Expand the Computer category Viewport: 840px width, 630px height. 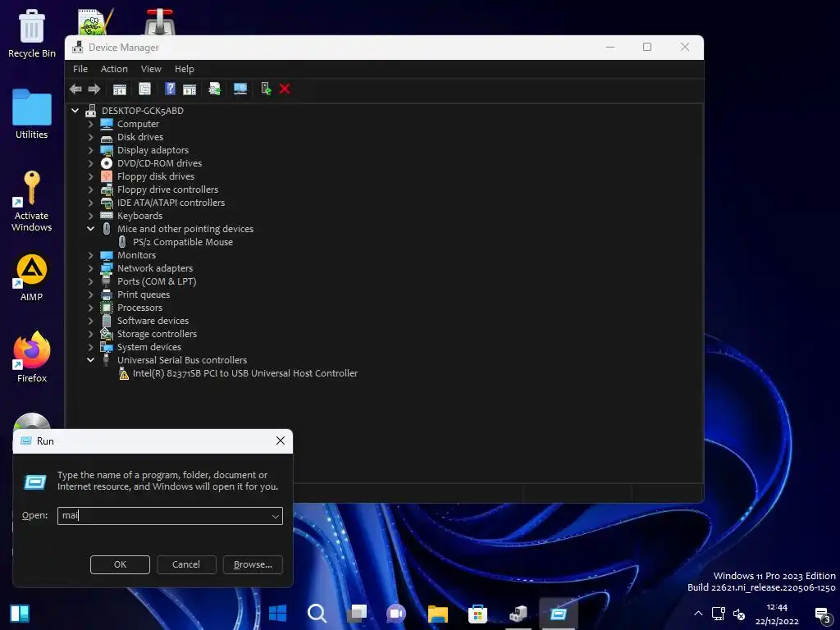coord(90,124)
